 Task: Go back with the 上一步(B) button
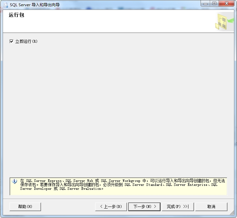tap(111, 207)
